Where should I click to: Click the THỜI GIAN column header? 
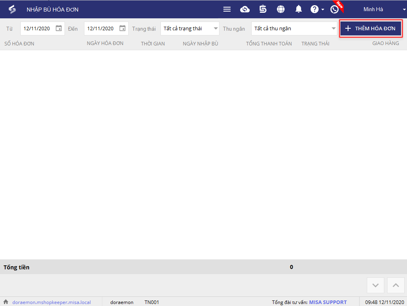coord(153,44)
